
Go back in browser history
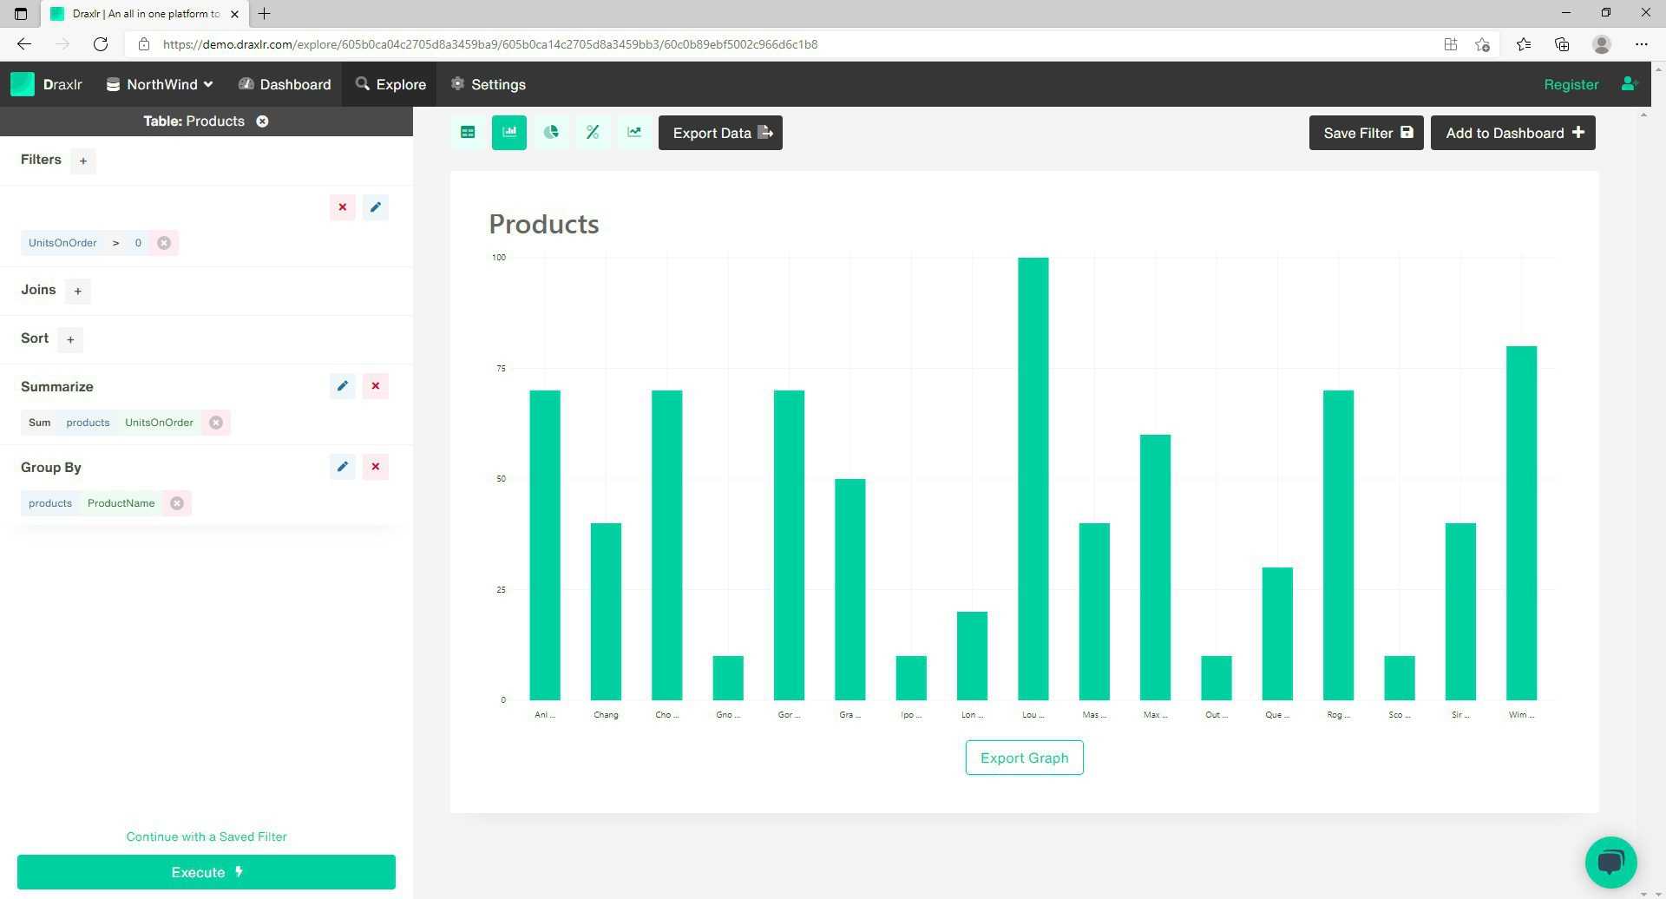click(x=24, y=44)
